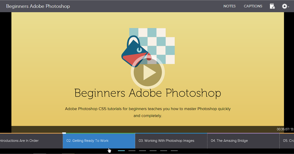Click the download document icon
Viewport: 294px width, 154px height.
[x=272, y=6]
